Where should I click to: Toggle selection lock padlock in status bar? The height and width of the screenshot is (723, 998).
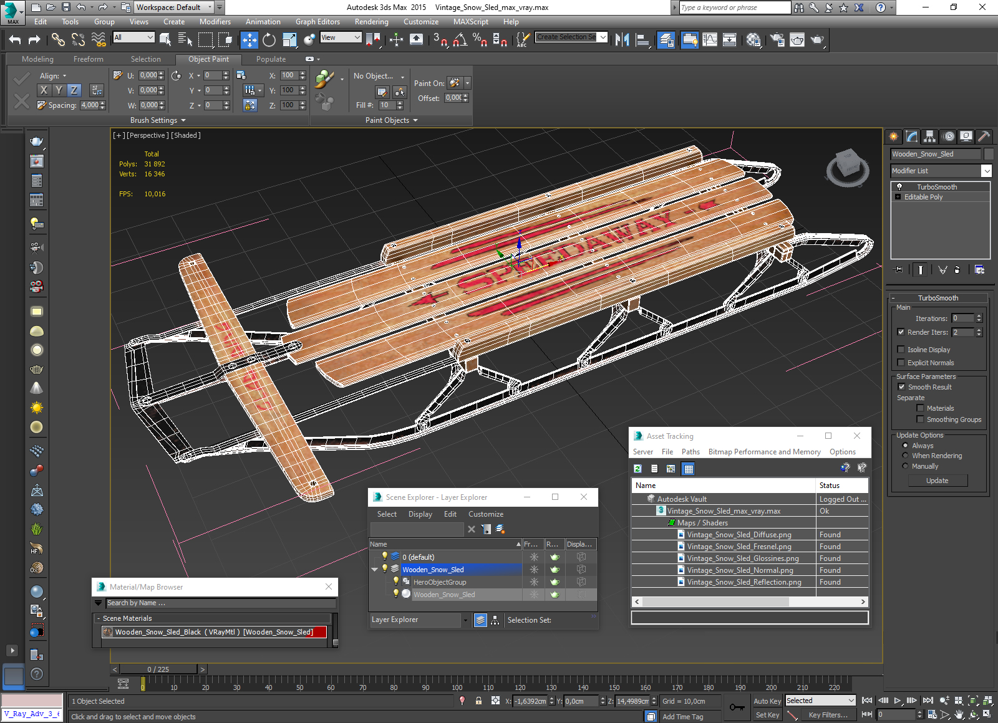point(478,701)
